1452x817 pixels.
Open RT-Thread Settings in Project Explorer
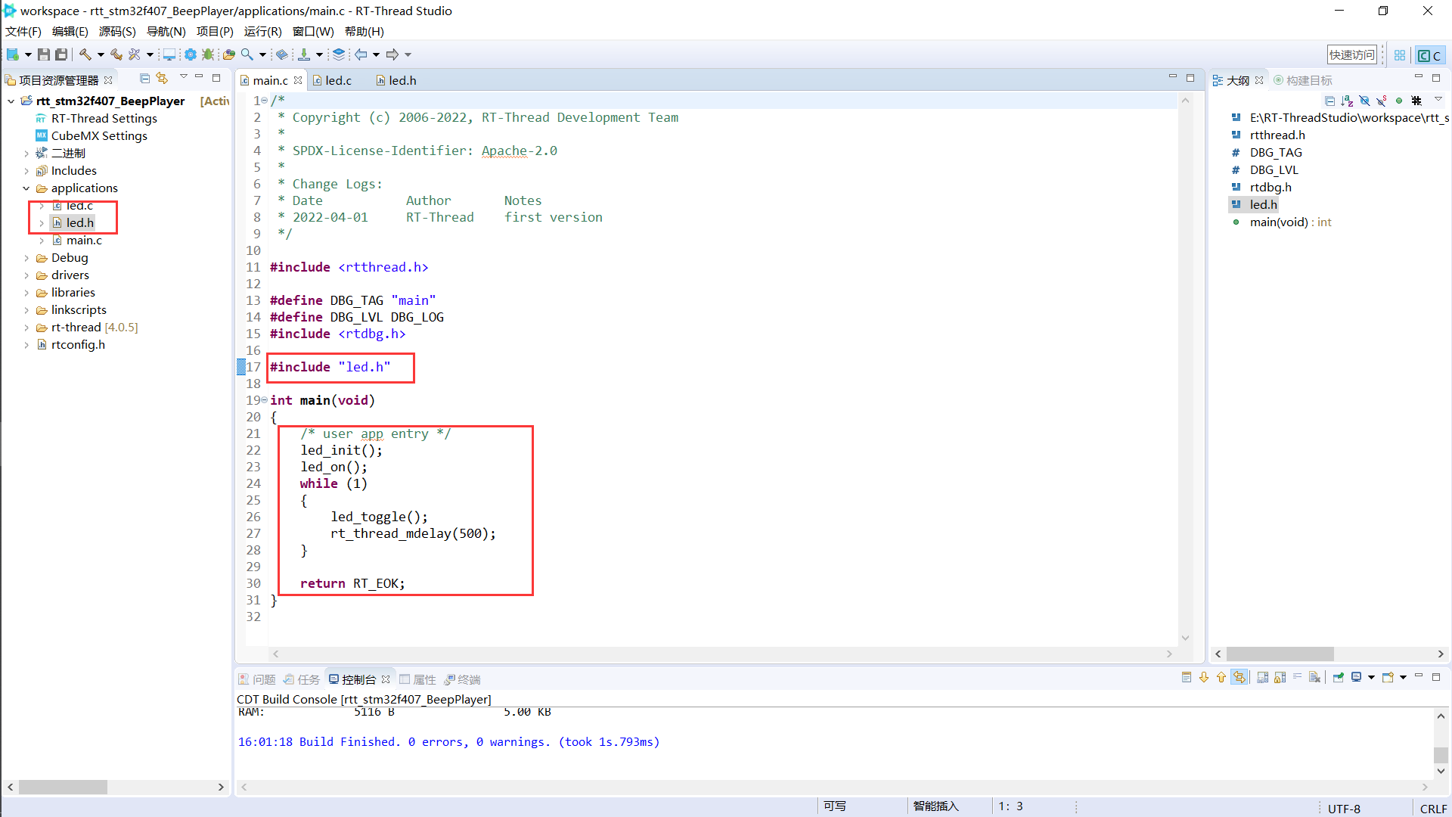(104, 118)
